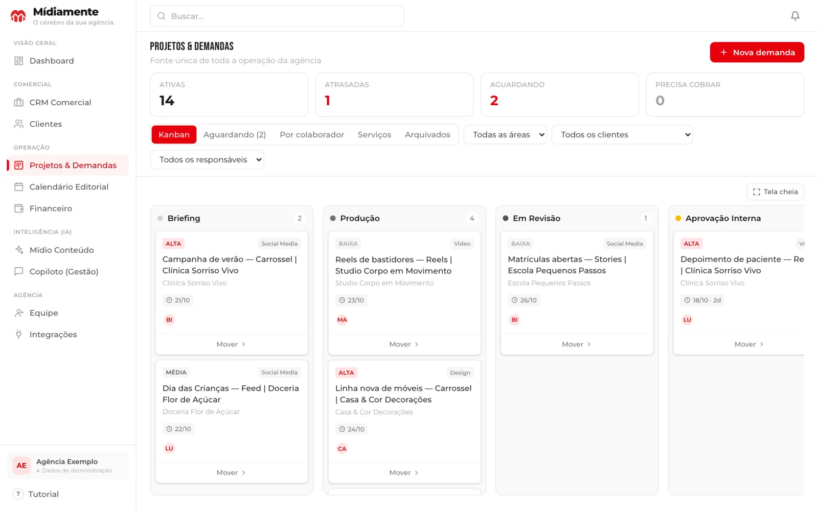
Task: Open Mover on Matrículas abertas card
Action: pos(577,344)
